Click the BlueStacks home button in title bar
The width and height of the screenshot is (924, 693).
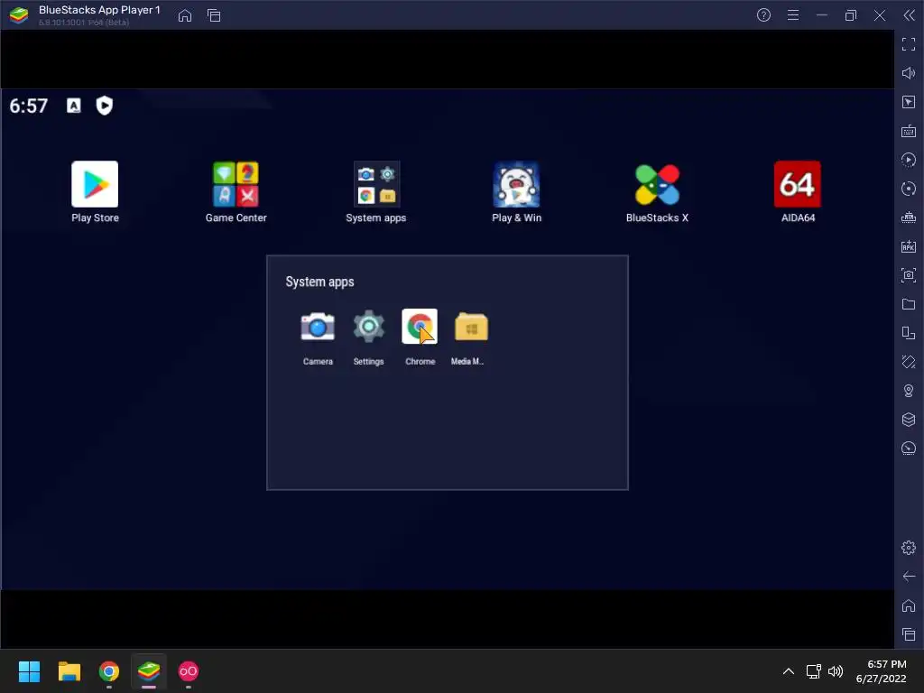185,15
